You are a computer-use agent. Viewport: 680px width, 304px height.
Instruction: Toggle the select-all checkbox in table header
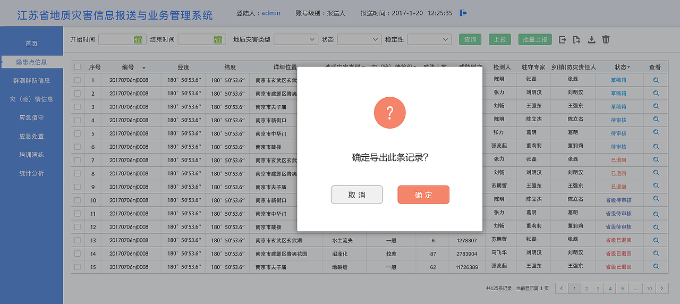coord(78,67)
